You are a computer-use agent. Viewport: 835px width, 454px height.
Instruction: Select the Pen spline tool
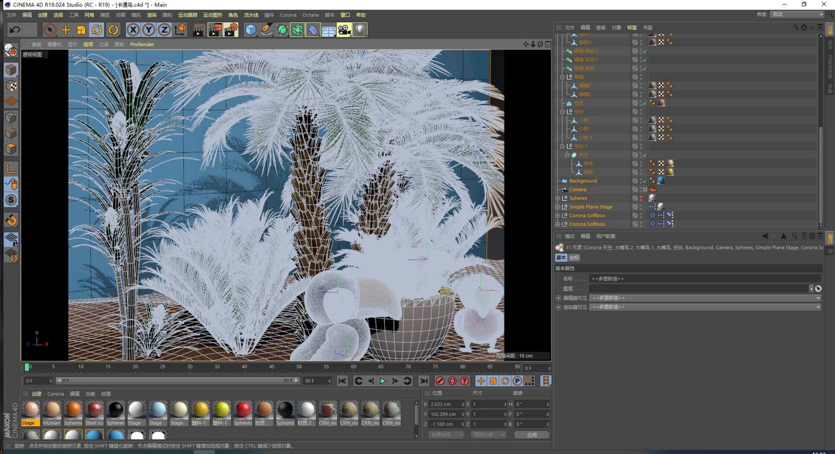pyautogui.click(x=267, y=30)
